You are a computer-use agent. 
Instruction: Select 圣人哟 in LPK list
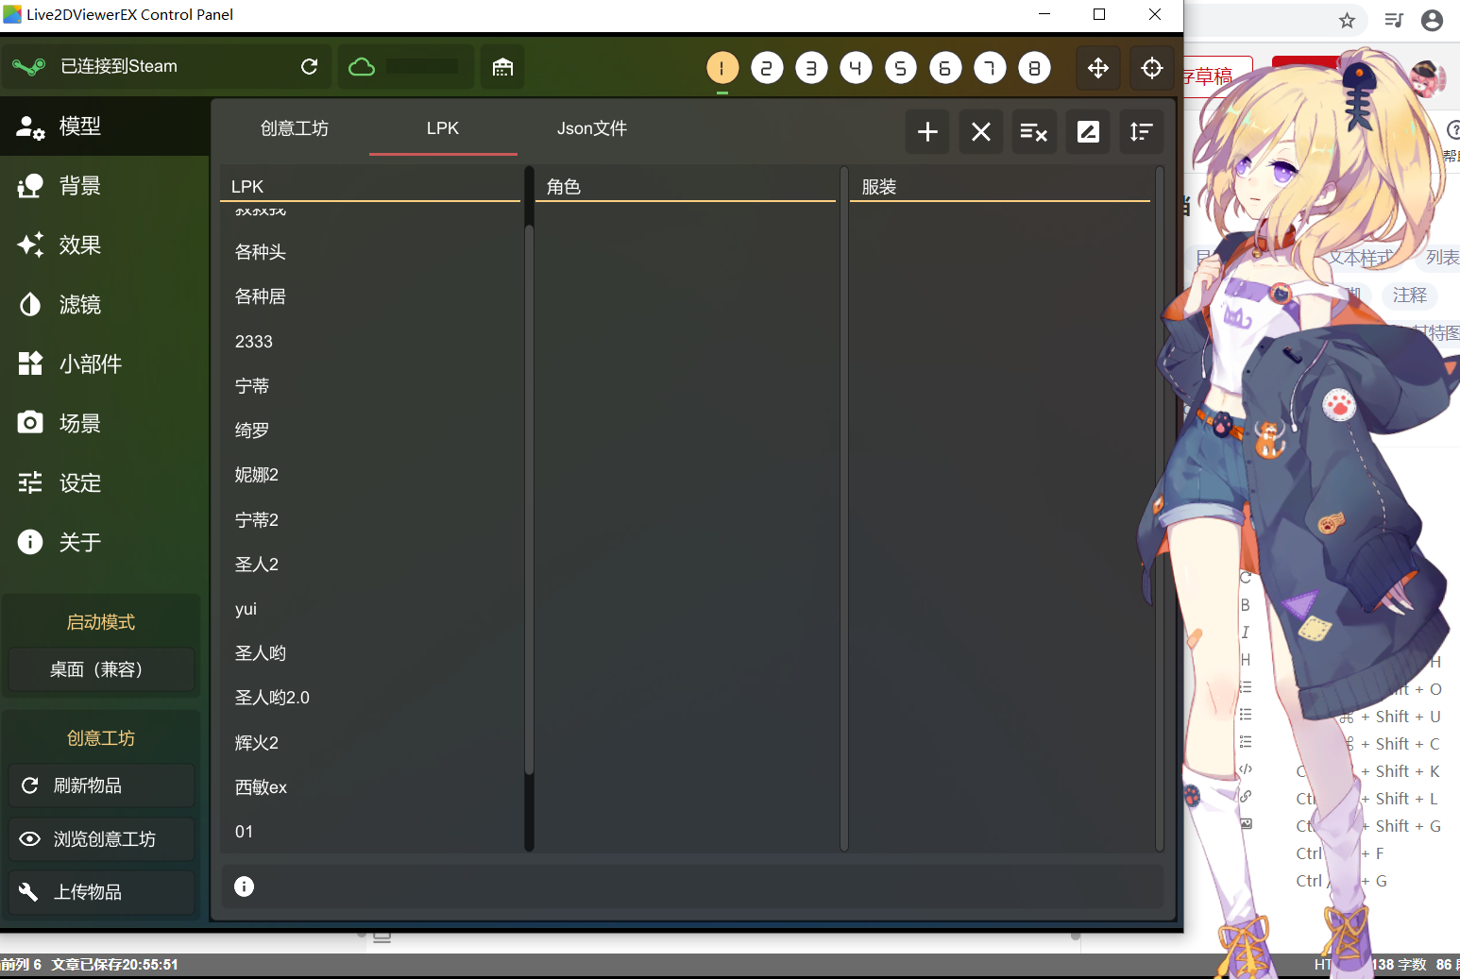tap(370, 653)
